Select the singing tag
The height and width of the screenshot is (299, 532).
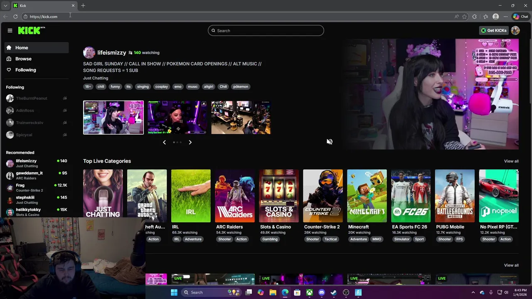pyautogui.click(x=143, y=87)
